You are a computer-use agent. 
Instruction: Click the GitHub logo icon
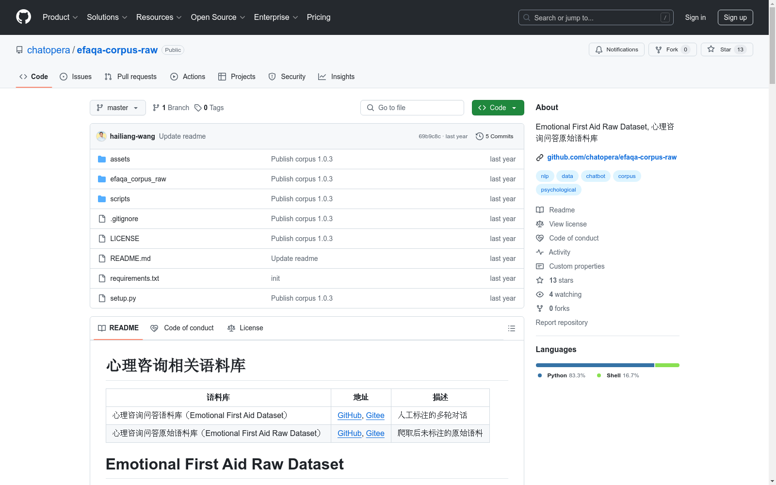pos(23,17)
